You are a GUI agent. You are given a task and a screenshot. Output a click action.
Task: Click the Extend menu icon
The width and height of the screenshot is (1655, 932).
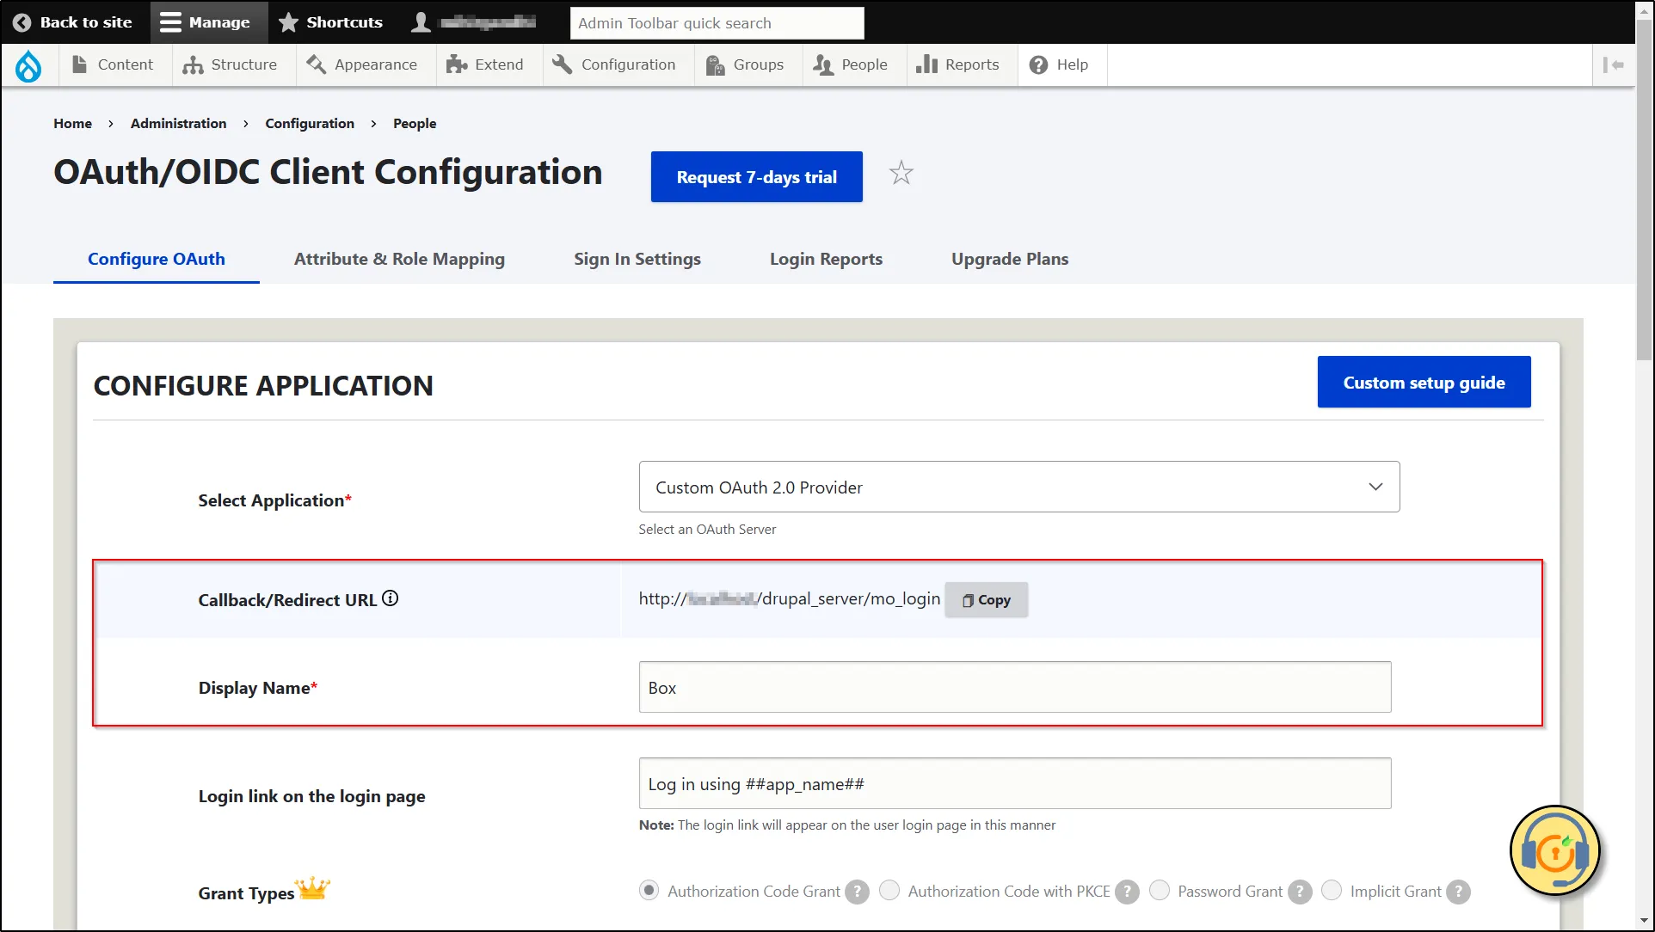click(457, 64)
